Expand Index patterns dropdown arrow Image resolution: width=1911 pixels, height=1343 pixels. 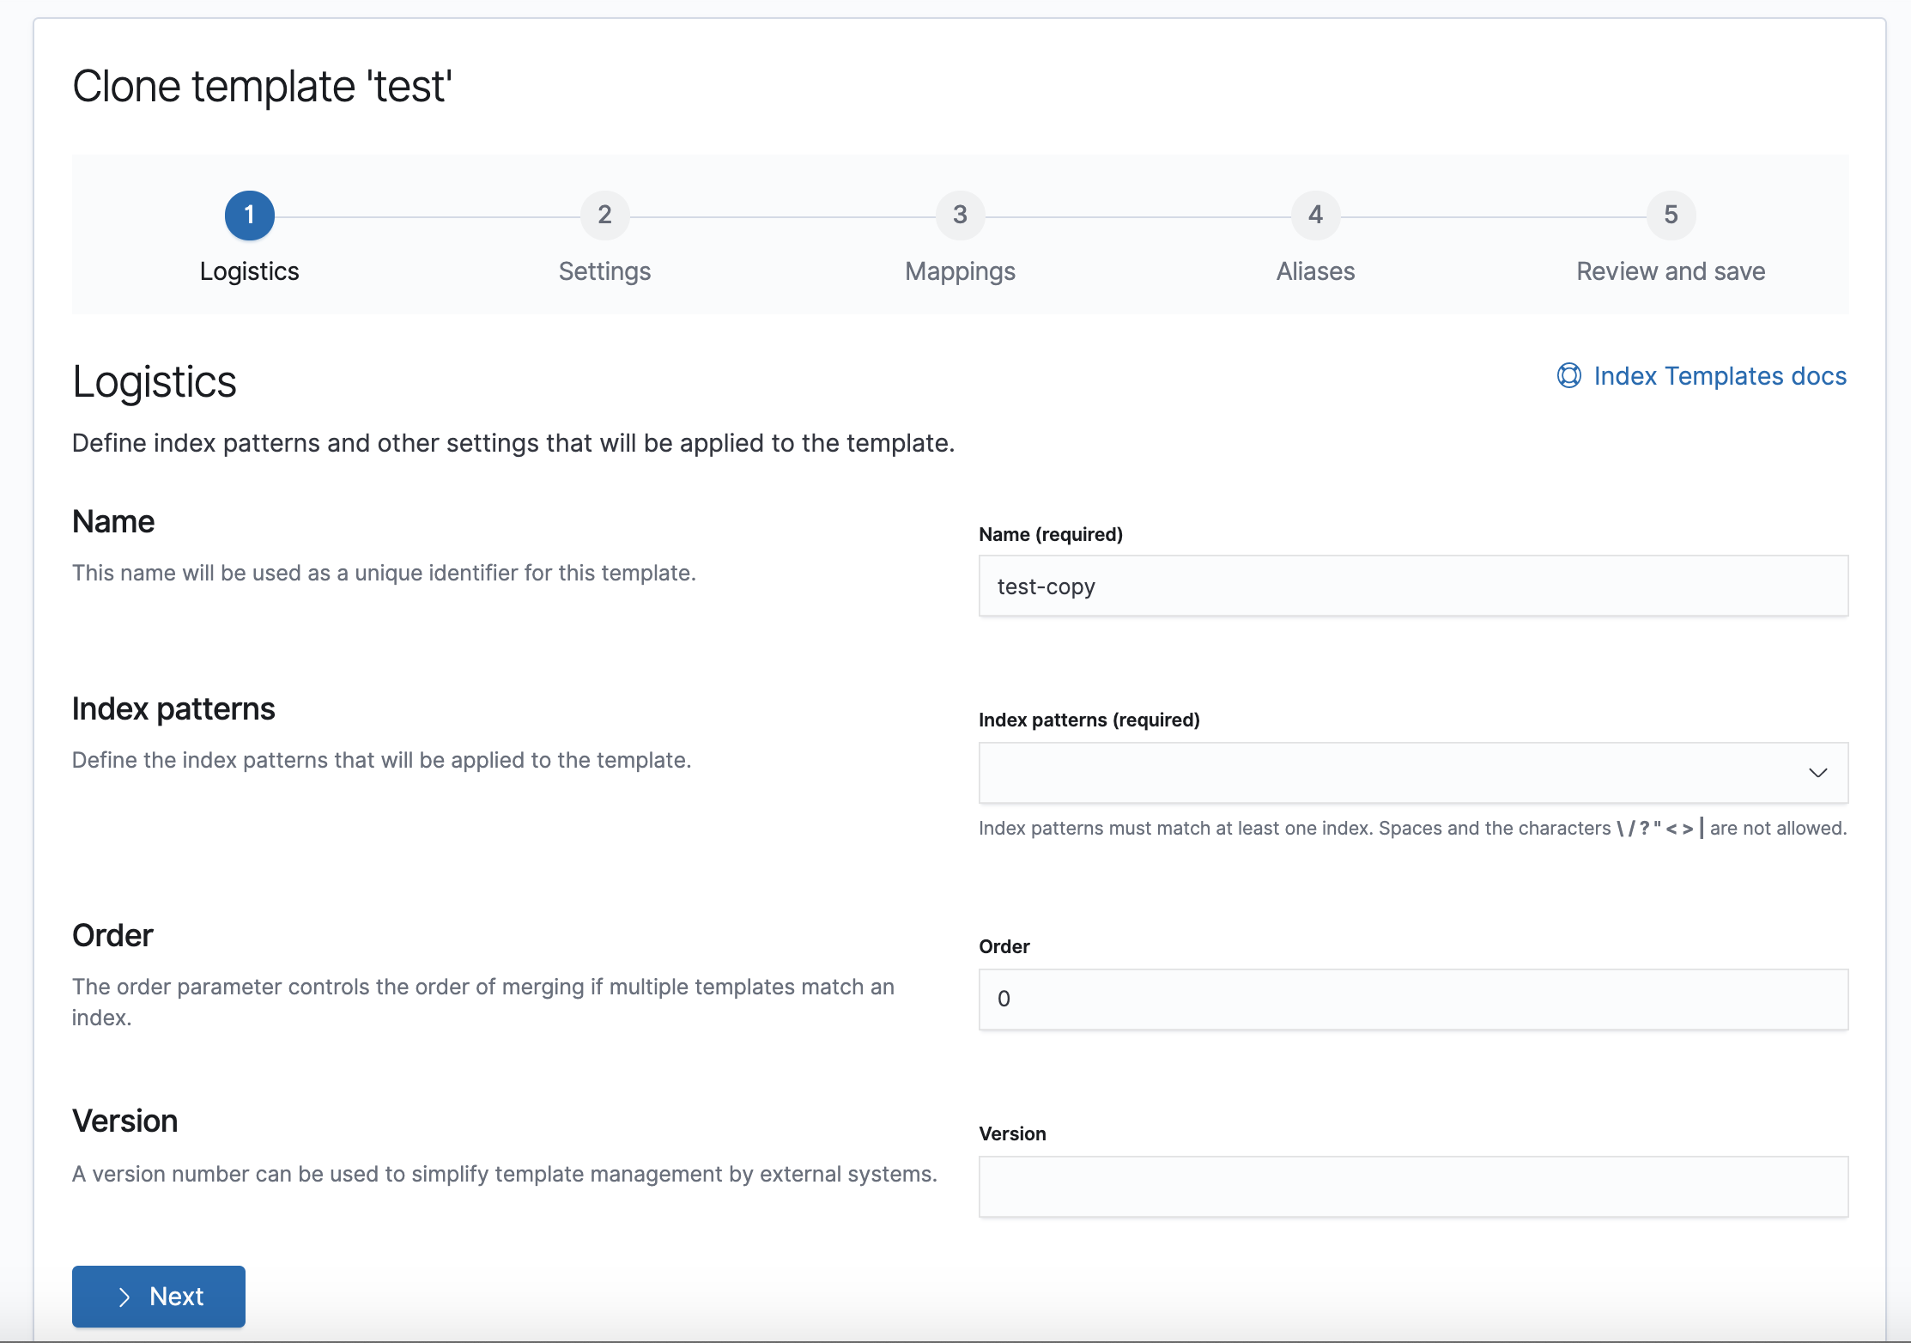click(x=1817, y=773)
